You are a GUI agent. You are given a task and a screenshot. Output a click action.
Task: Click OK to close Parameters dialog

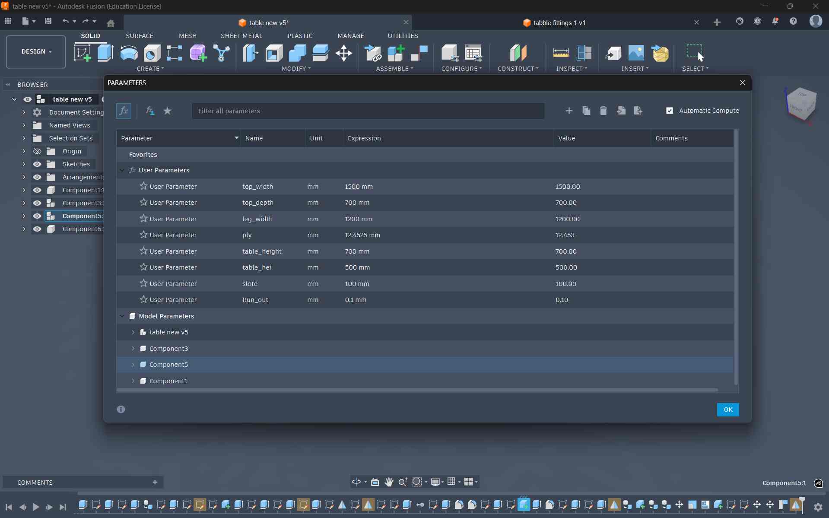[728, 410]
